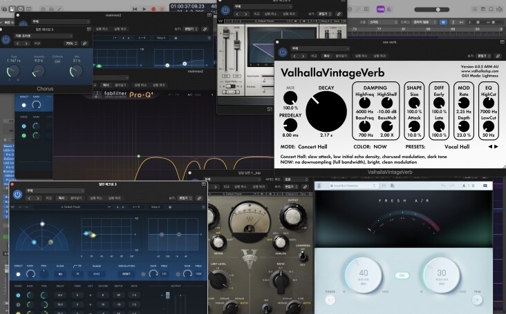Click Copy button in bottom doubler header
The image size is (506, 314).
(x=62, y=198)
